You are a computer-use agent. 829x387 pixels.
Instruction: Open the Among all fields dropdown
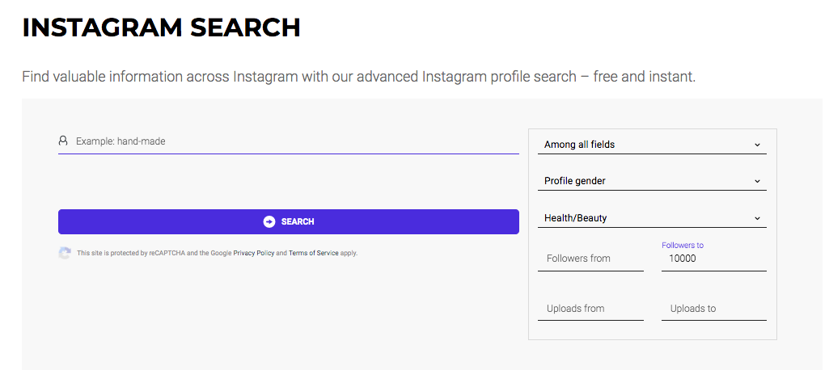click(652, 145)
